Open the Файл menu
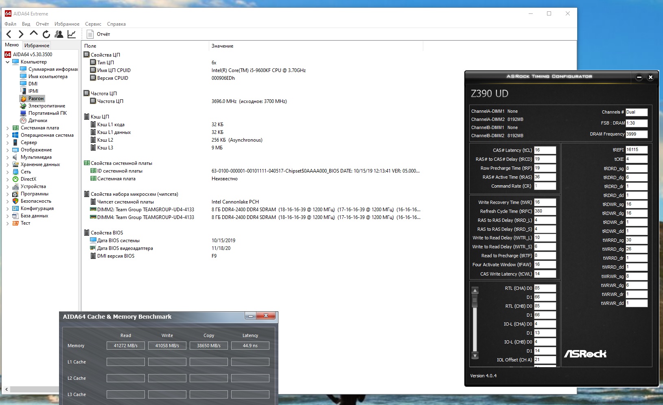The image size is (663, 405). pos(11,24)
